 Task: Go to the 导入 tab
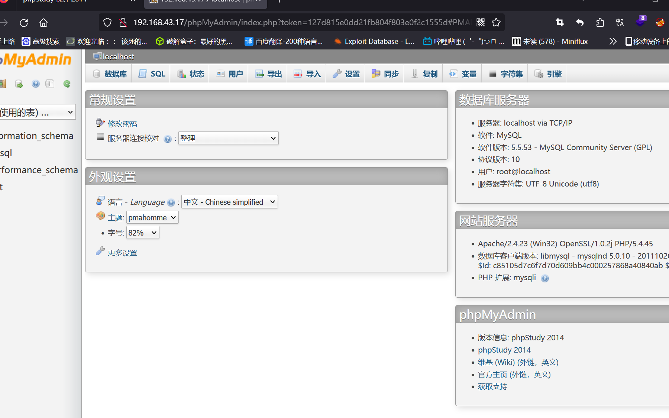(307, 74)
